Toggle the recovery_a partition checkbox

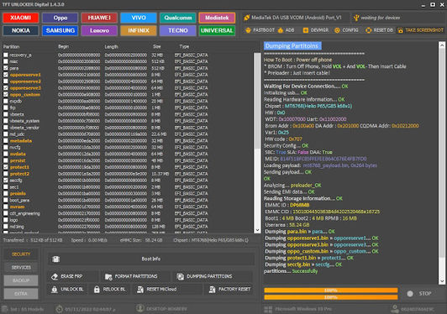(x=6, y=55)
